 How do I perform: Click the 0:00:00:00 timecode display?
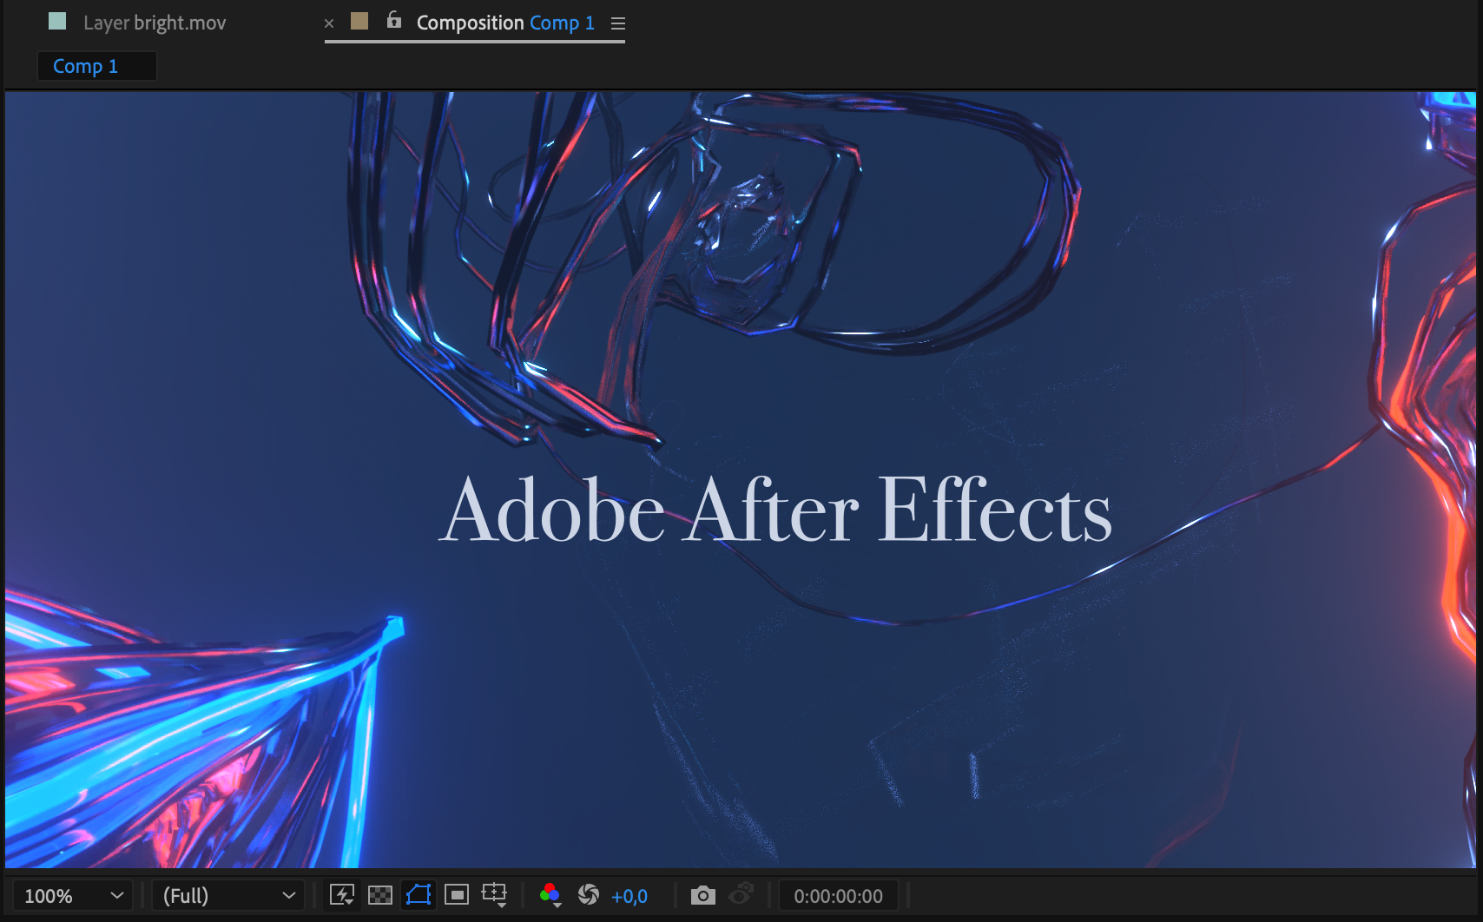[838, 896]
